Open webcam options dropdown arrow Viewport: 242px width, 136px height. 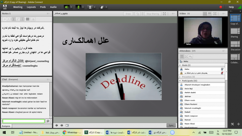click(x=95, y=7)
